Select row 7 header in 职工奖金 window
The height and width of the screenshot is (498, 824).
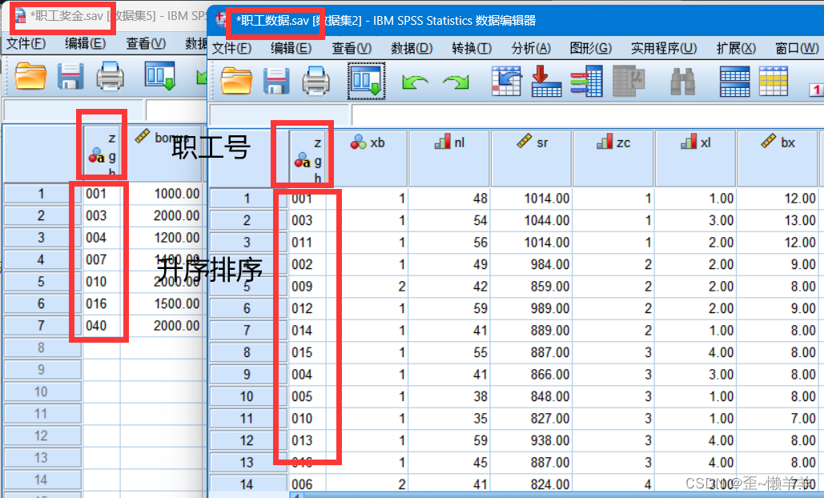42,326
